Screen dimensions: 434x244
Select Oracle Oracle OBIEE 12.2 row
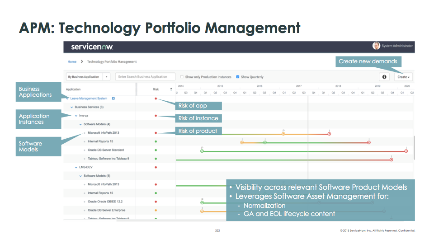coord(105,202)
